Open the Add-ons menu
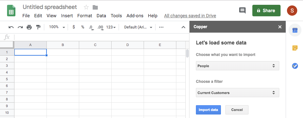 pos(135,16)
